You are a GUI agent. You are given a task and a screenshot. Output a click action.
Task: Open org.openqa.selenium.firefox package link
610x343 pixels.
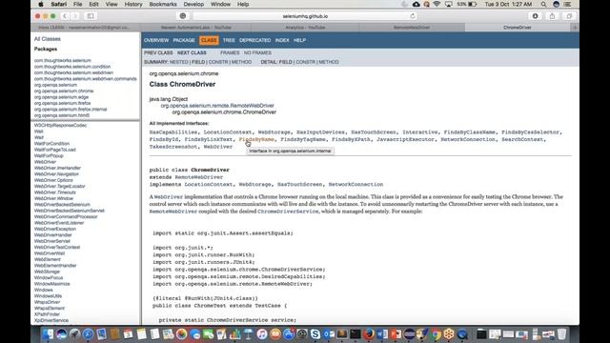click(x=62, y=103)
